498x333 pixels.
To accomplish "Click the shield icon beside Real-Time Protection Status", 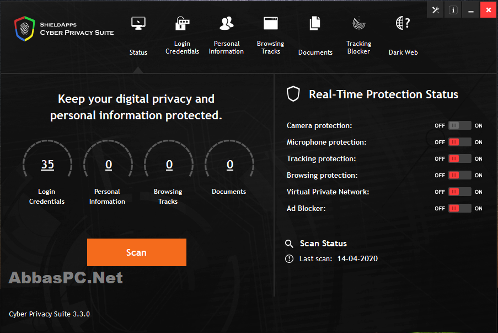I will pyautogui.click(x=293, y=94).
